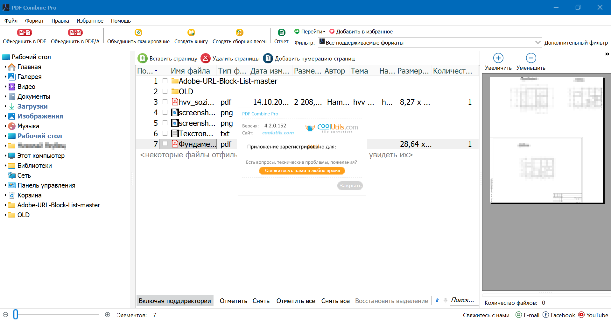Click the Снять все button
This screenshot has width=611, height=321.
[335, 301]
